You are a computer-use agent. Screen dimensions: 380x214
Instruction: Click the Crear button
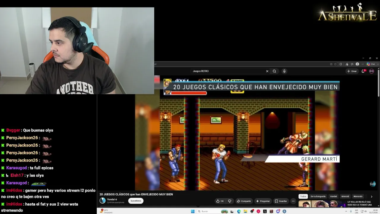pyautogui.click(x=352, y=71)
